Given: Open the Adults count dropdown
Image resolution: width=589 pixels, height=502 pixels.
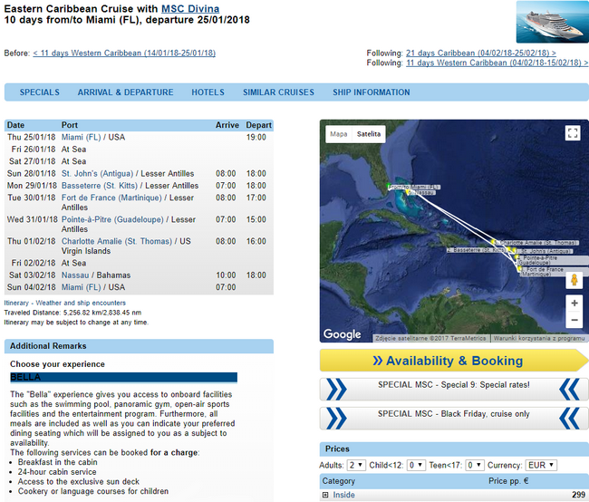Looking at the screenshot, I should [x=356, y=465].
